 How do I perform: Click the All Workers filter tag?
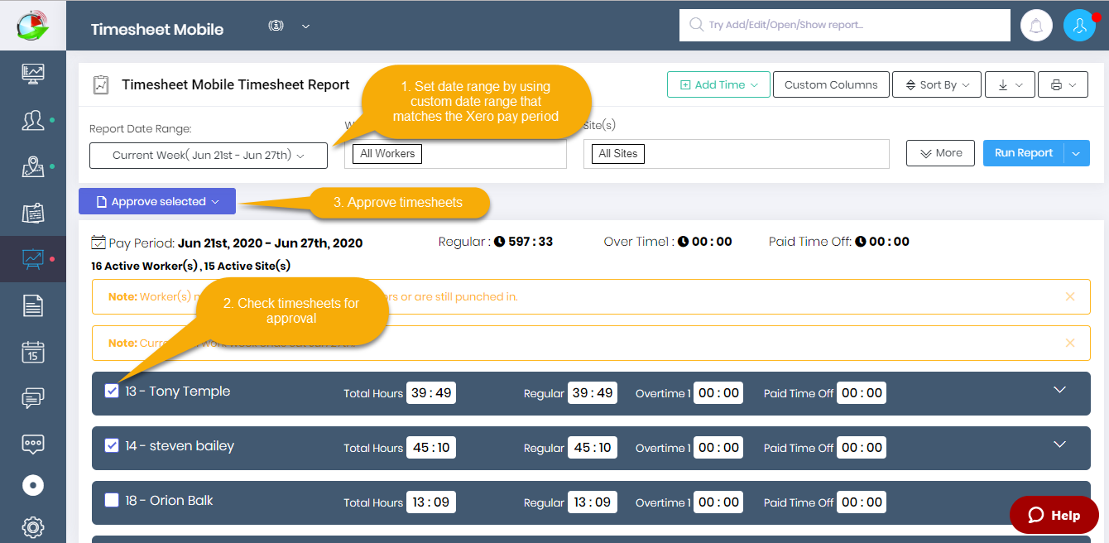point(387,153)
